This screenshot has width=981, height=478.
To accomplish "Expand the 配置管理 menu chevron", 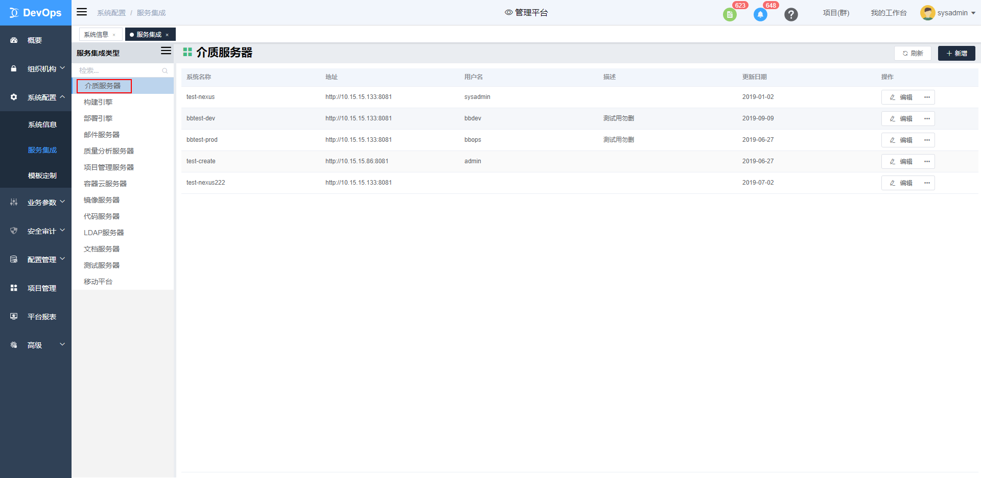I will 62,258.
